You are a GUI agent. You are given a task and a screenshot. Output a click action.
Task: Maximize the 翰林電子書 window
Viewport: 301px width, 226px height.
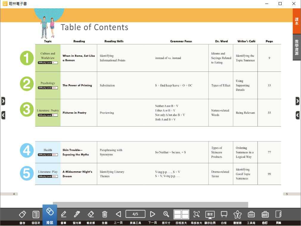(280, 4)
